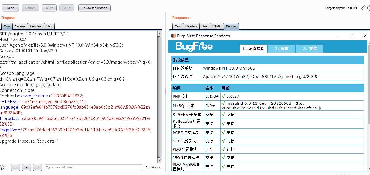Click green check in Reflection扩展模块 row
The image size is (370, 175).
click(223, 124)
